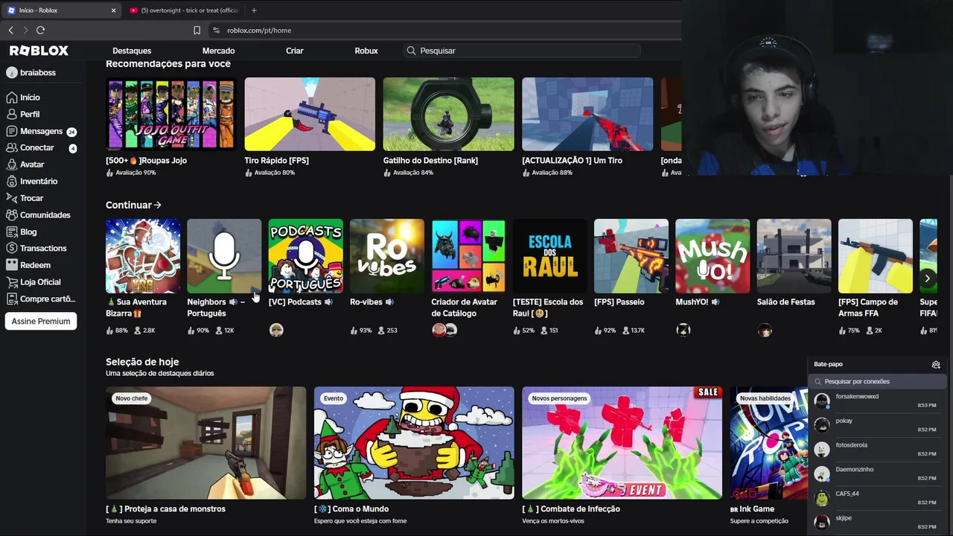The width and height of the screenshot is (953, 536).
Task: Close the Início - Roblox tab
Action: [113, 10]
